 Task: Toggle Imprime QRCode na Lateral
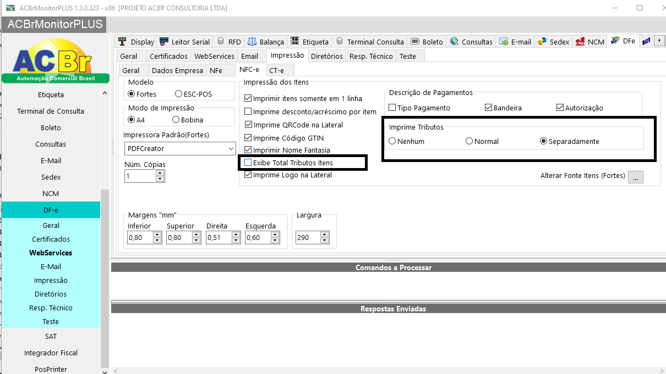(248, 125)
